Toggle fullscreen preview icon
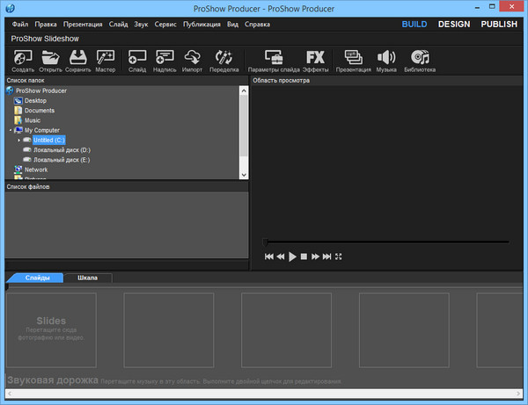528x405 pixels. tap(338, 257)
